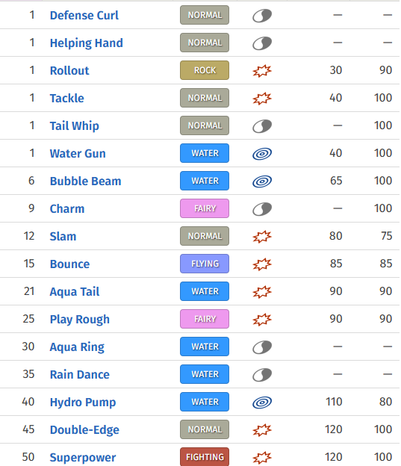Open the Aqua Tail move link

[x=75, y=291]
